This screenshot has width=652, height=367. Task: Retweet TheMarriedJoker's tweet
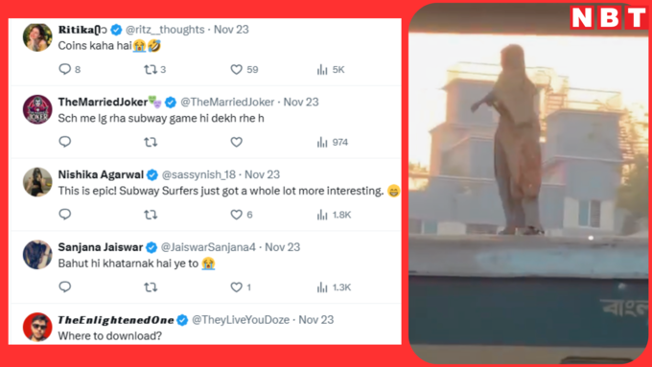click(x=151, y=142)
